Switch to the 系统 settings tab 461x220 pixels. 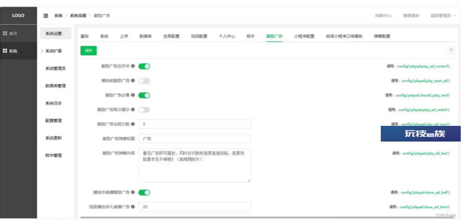[x=104, y=36]
